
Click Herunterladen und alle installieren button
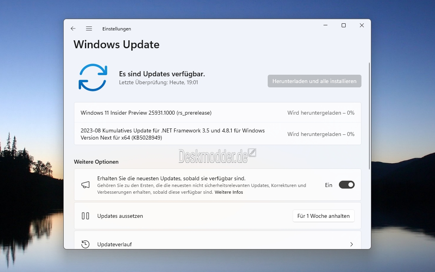(x=314, y=81)
